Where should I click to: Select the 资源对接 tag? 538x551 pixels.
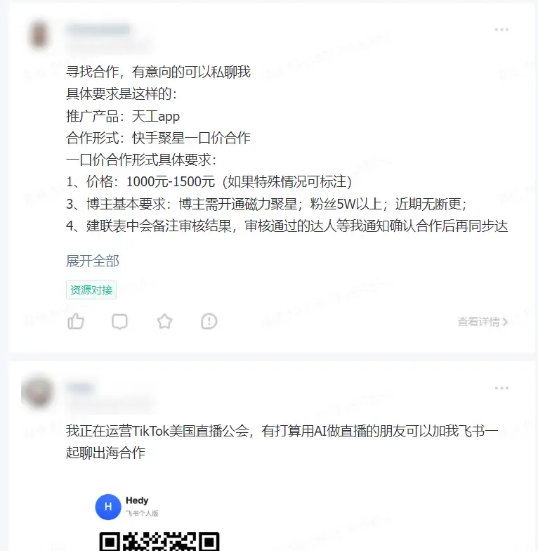point(91,290)
